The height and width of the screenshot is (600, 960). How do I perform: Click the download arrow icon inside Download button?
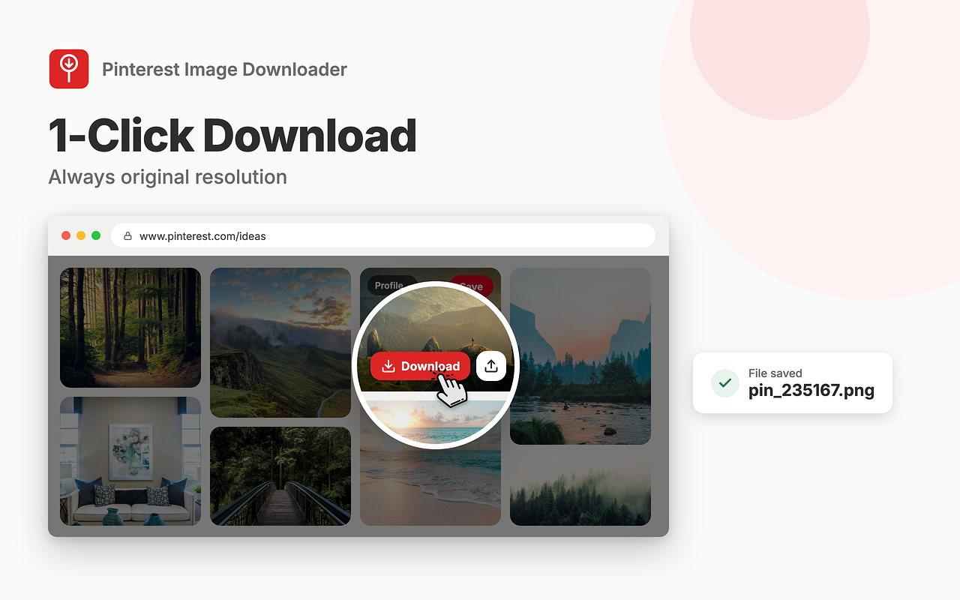tap(388, 366)
